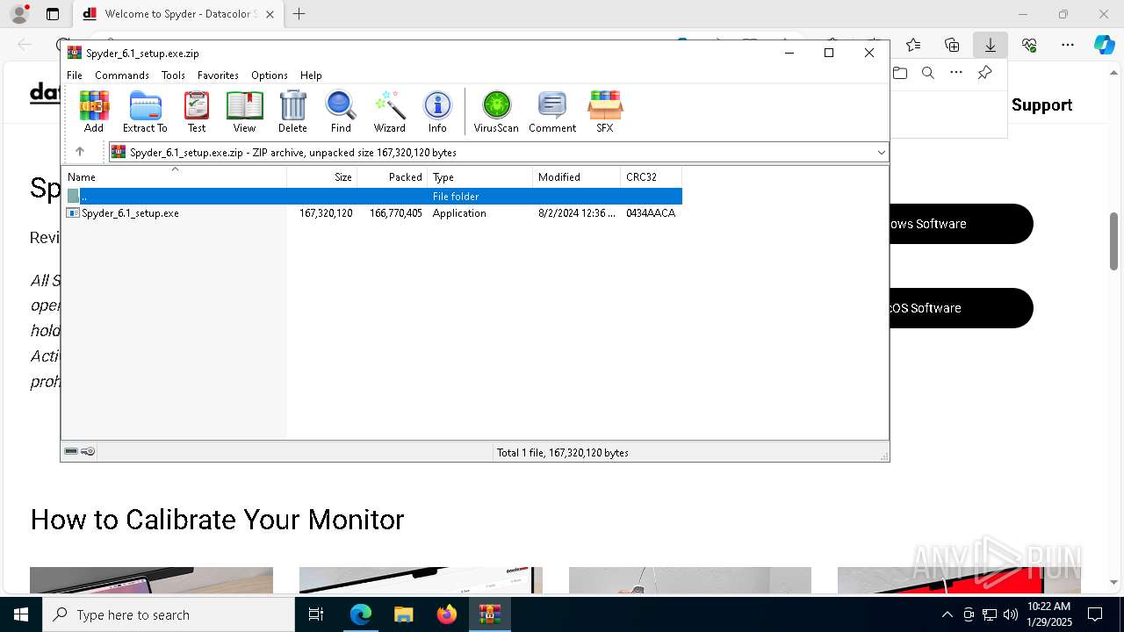Open the Windows Start menu
The image size is (1124, 632).
coord(21,614)
